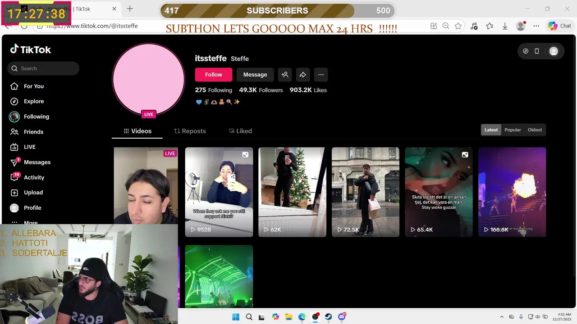Follow the itssteffe account
This screenshot has width=577, height=324.
pyautogui.click(x=214, y=75)
